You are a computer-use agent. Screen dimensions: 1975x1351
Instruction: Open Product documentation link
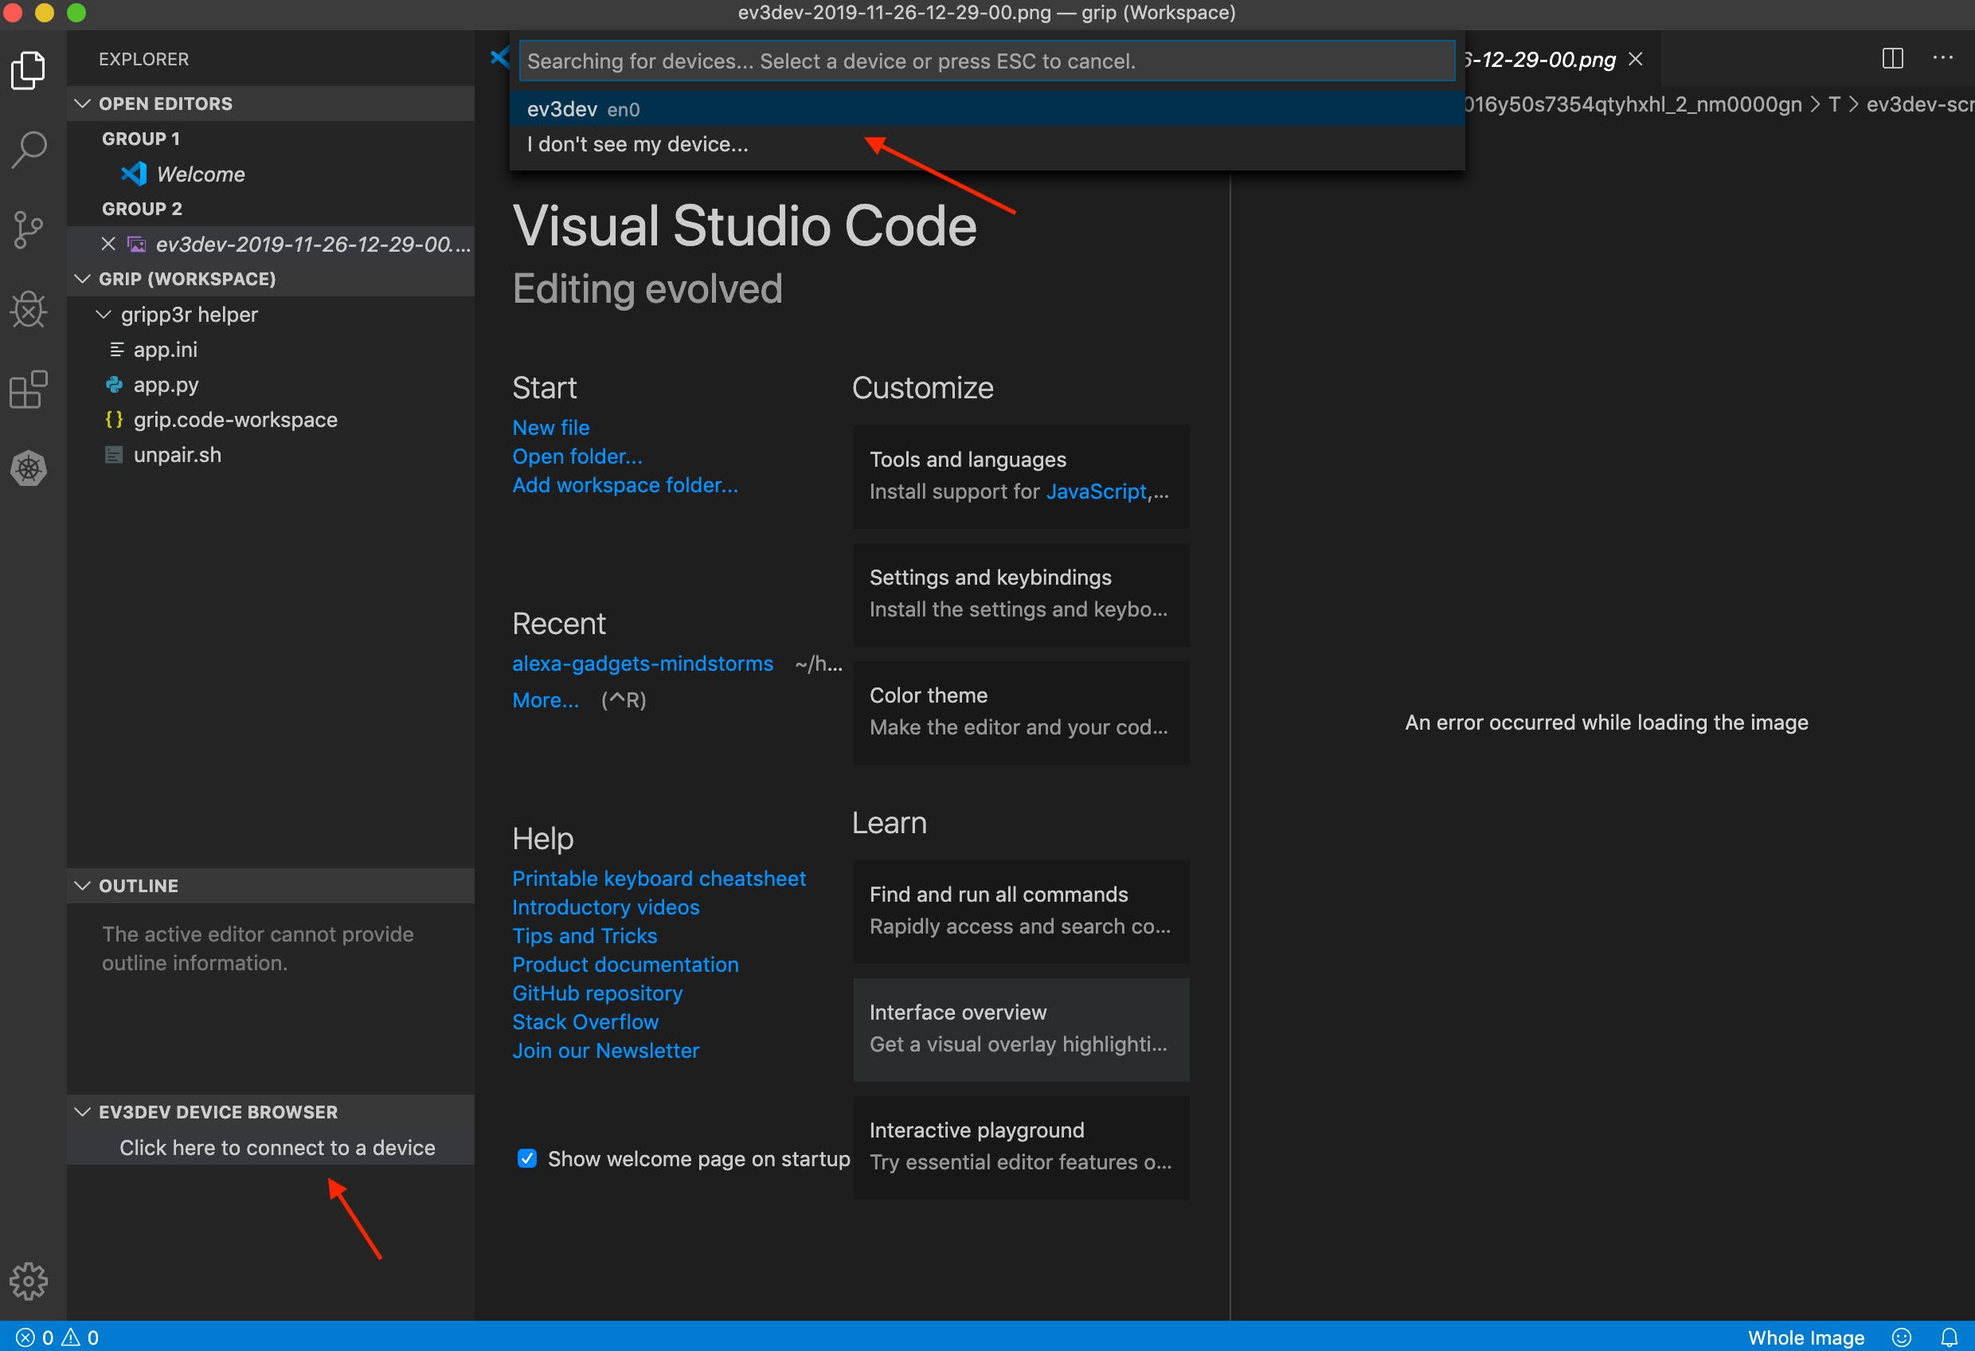625,965
